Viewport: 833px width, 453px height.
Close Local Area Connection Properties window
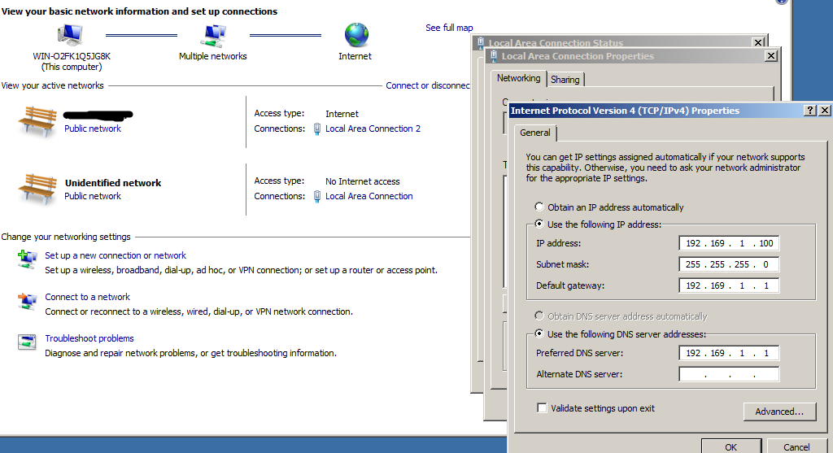(771, 56)
